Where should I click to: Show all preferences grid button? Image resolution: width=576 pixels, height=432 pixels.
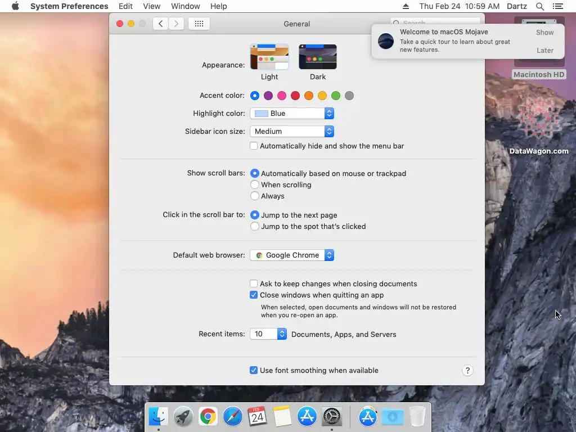(x=199, y=24)
